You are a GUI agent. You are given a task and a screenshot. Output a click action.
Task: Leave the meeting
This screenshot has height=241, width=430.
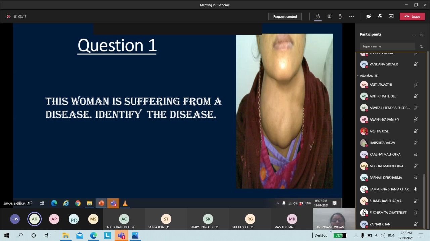[x=412, y=16]
